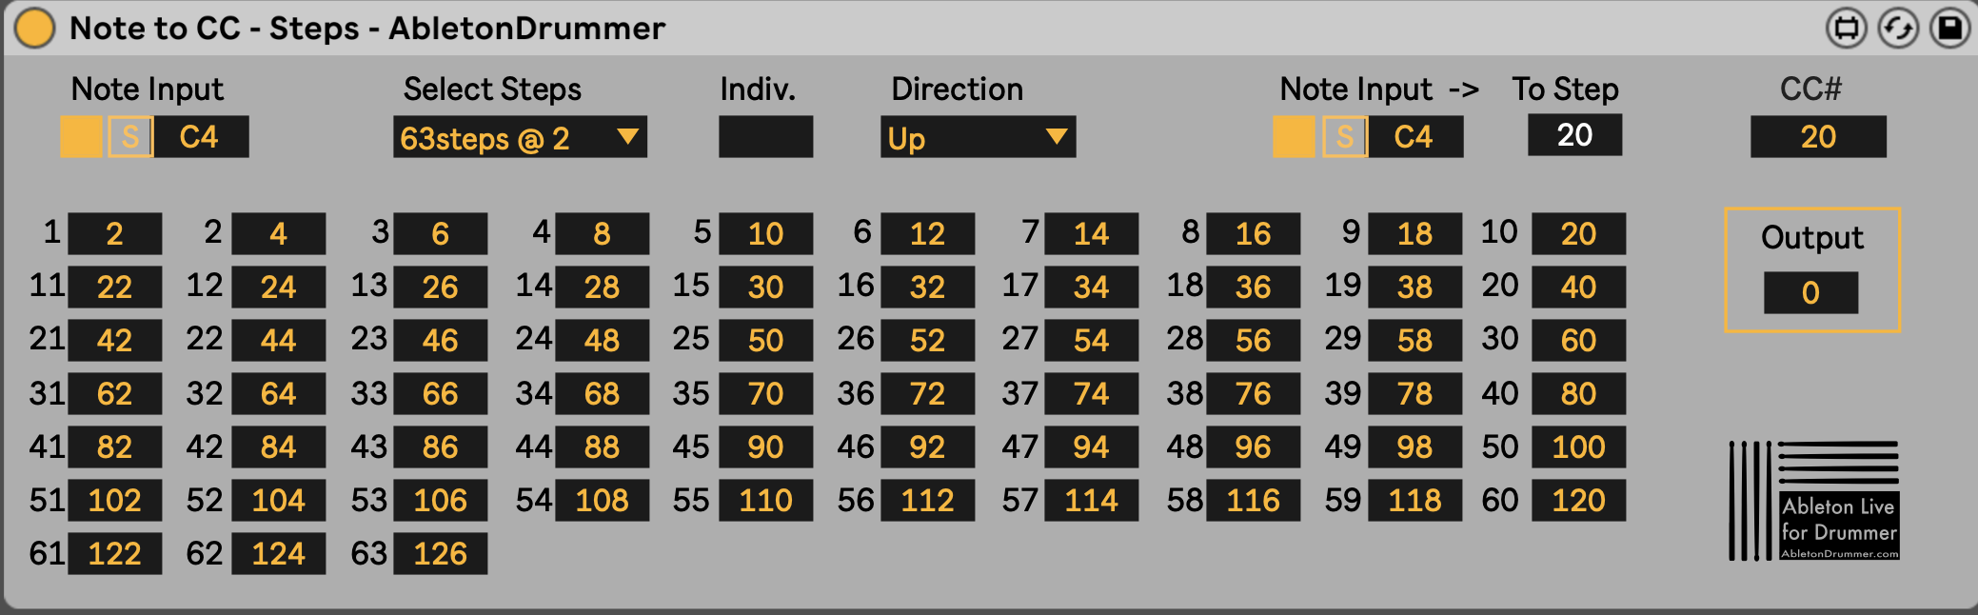Click the show/hide device view icon in title bar
The width and height of the screenshot is (1978, 615).
[1846, 28]
